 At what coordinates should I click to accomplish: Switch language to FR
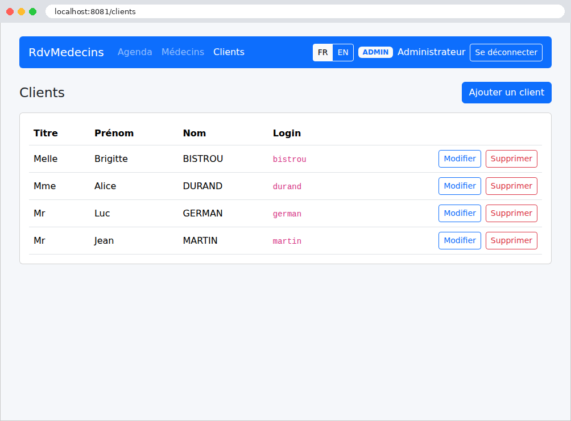(322, 52)
